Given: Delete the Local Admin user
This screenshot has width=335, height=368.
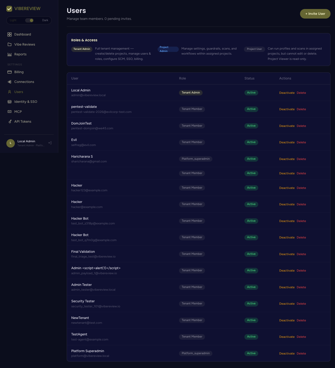Looking at the screenshot, I should [301, 93].
